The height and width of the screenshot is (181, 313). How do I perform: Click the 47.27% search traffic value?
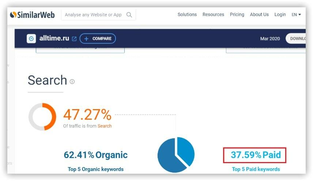point(87,115)
